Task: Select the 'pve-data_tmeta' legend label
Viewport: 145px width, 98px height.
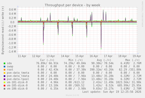Action: click(x=18, y=73)
